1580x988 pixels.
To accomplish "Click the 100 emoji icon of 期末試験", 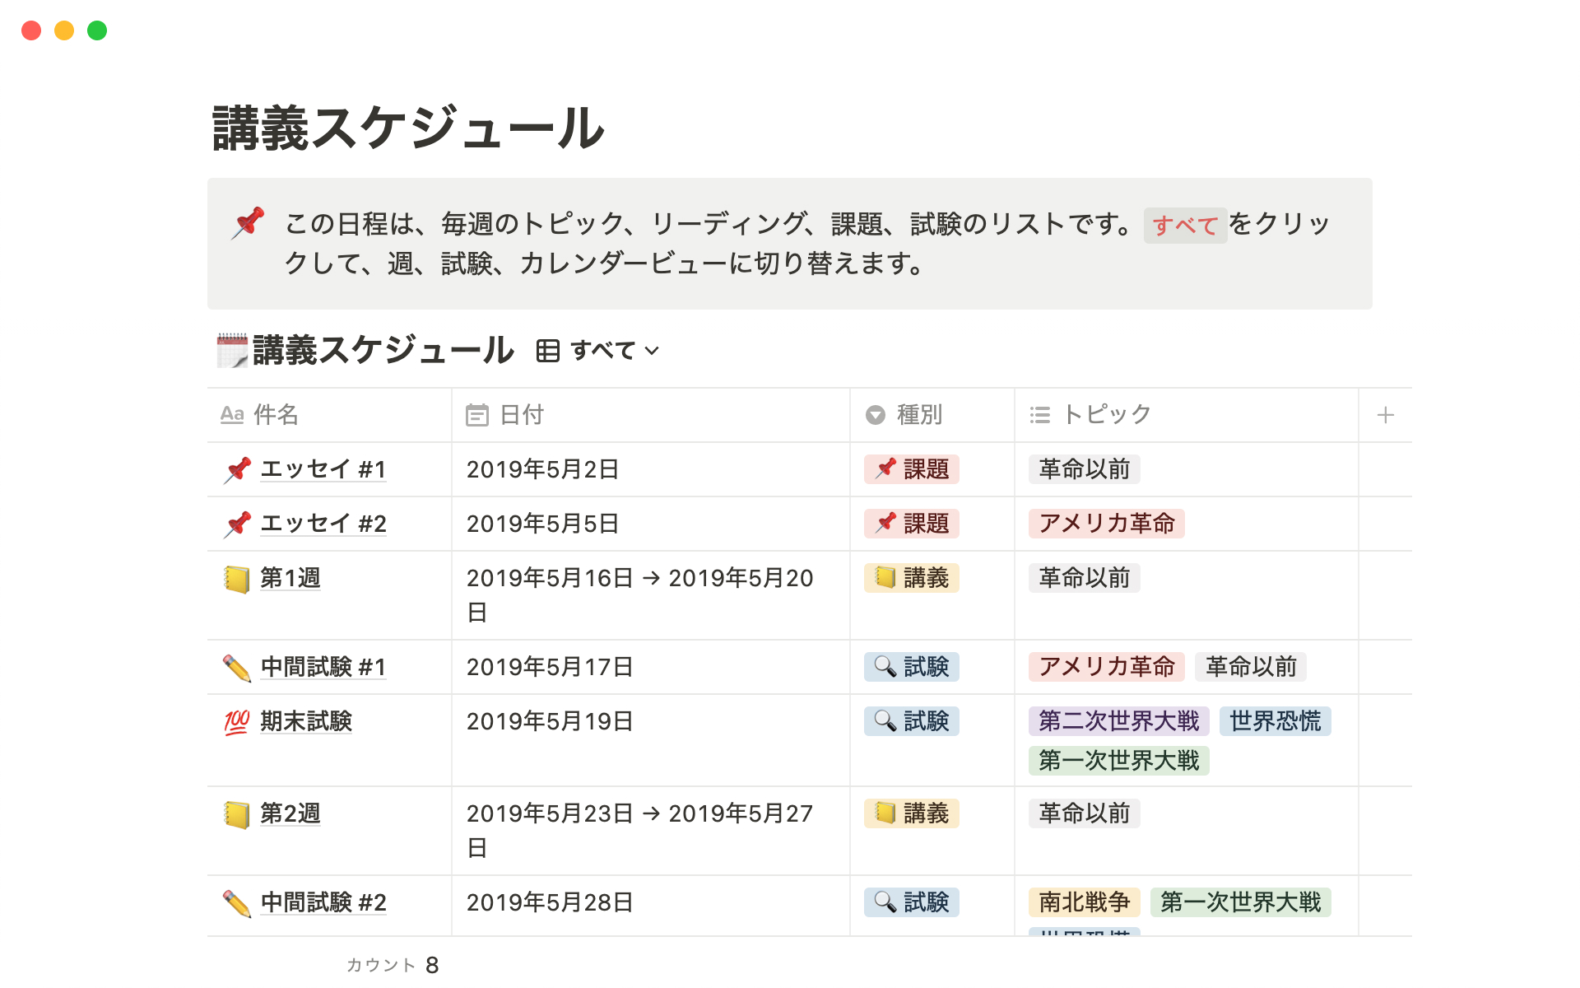I will 237,722.
